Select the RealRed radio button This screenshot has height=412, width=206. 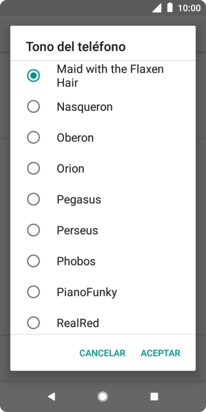pos(33,323)
